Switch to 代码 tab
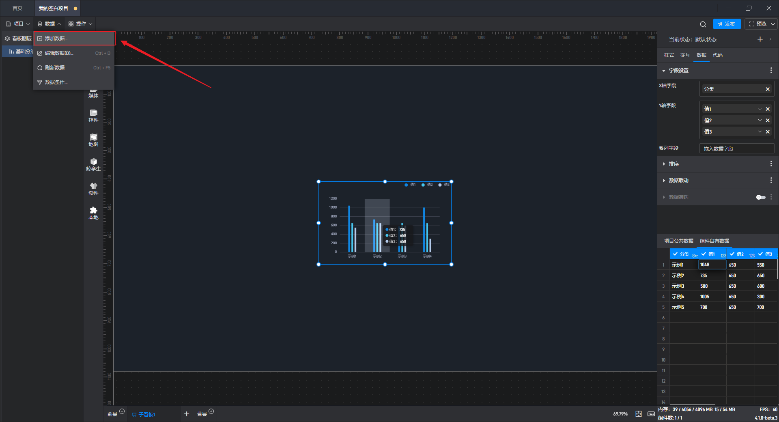This screenshot has height=422, width=779. coord(717,55)
